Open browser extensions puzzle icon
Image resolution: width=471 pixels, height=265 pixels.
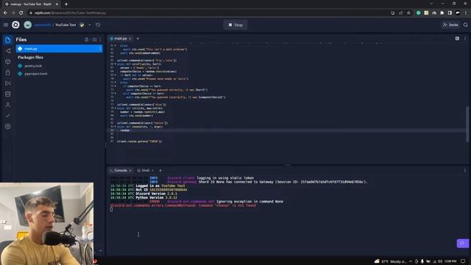442,13
